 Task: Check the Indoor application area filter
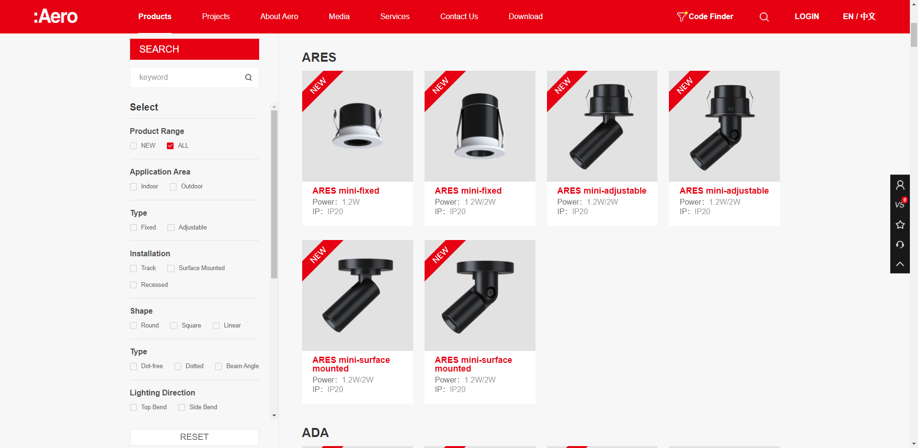(133, 186)
